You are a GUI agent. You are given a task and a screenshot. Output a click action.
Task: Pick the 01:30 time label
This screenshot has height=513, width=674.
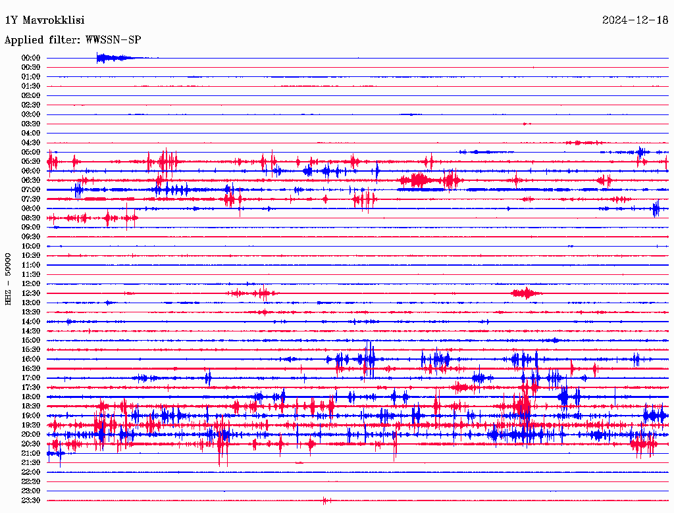pos(31,86)
